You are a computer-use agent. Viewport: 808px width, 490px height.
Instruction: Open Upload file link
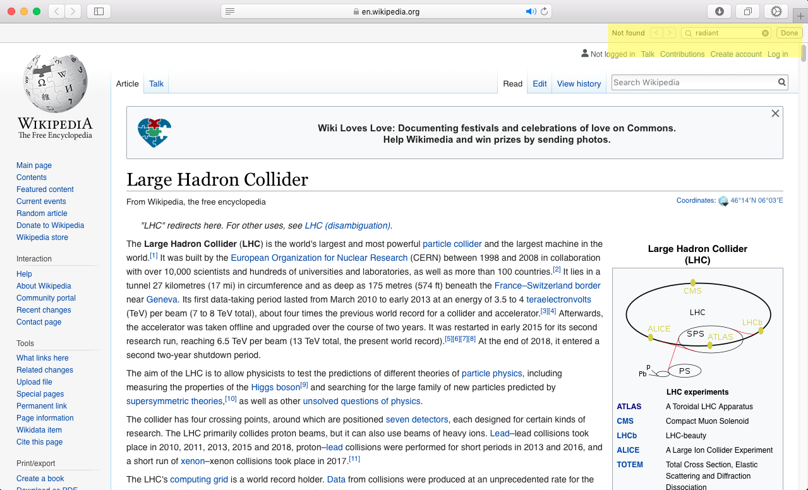tap(34, 382)
